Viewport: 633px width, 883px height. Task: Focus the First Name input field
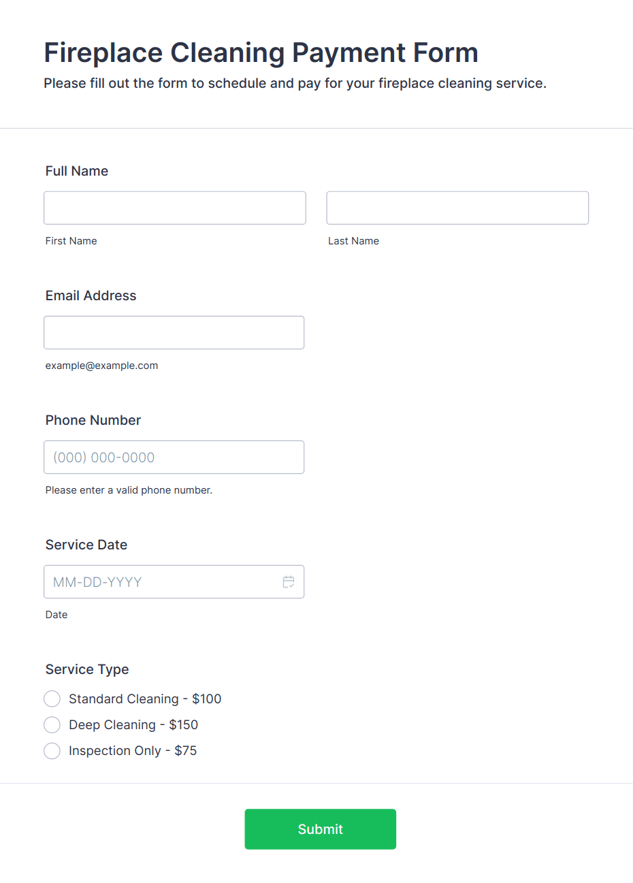(175, 208)
